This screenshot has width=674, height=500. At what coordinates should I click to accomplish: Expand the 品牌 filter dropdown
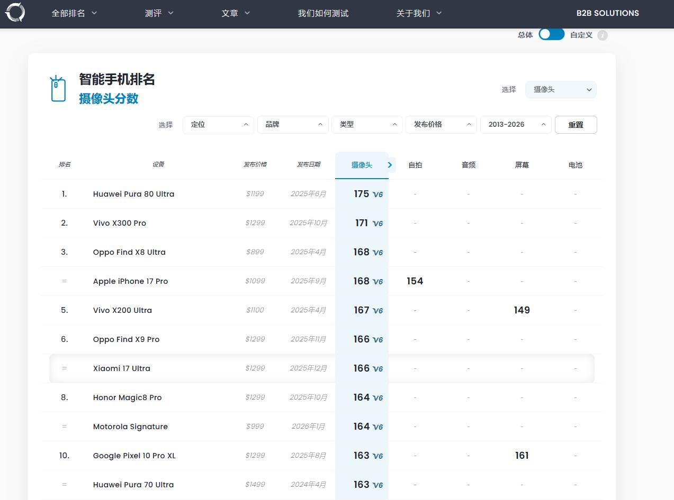click(x=293, y=125)
